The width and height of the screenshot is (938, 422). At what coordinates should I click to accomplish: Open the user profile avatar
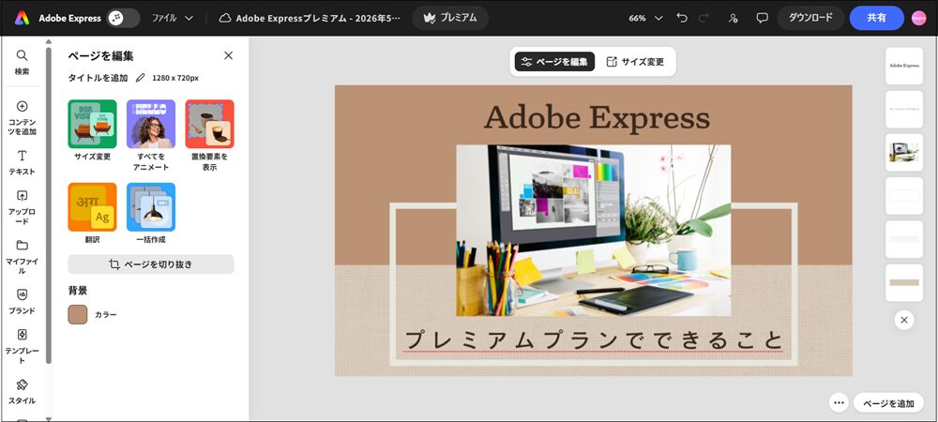[919, 18]
